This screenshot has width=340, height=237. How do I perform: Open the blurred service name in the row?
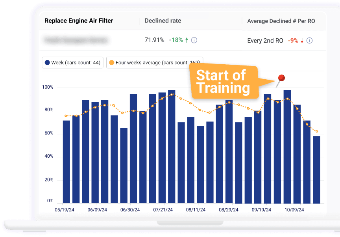[76, 40]
